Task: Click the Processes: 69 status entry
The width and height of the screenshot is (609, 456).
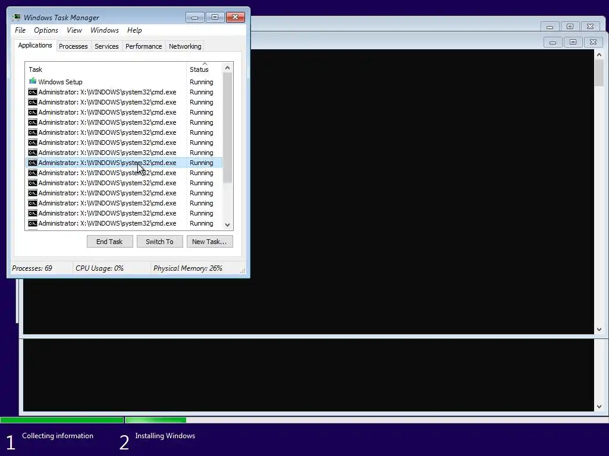Action: (x=32, y=268)
